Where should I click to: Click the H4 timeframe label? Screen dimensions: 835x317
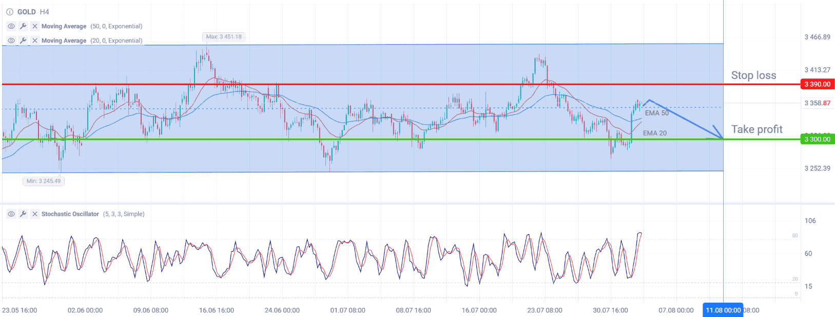pos(45,12)
